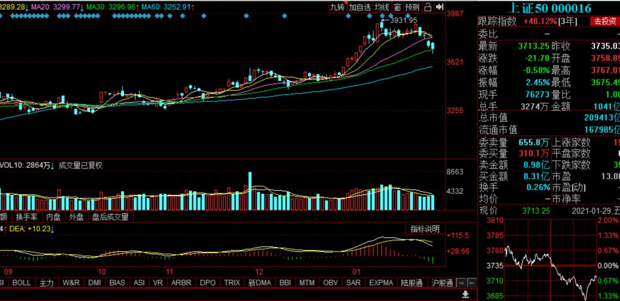This screenshot has width=620, height=301.
Task: Toggle the 窗 window option
Action: point(397,7)
